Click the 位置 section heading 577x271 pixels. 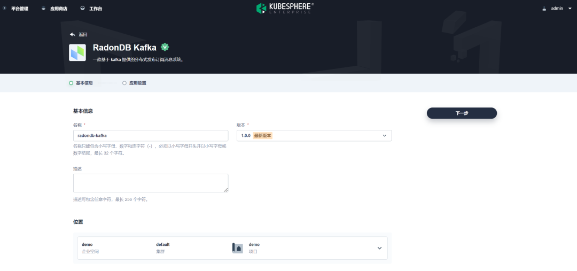78,222
